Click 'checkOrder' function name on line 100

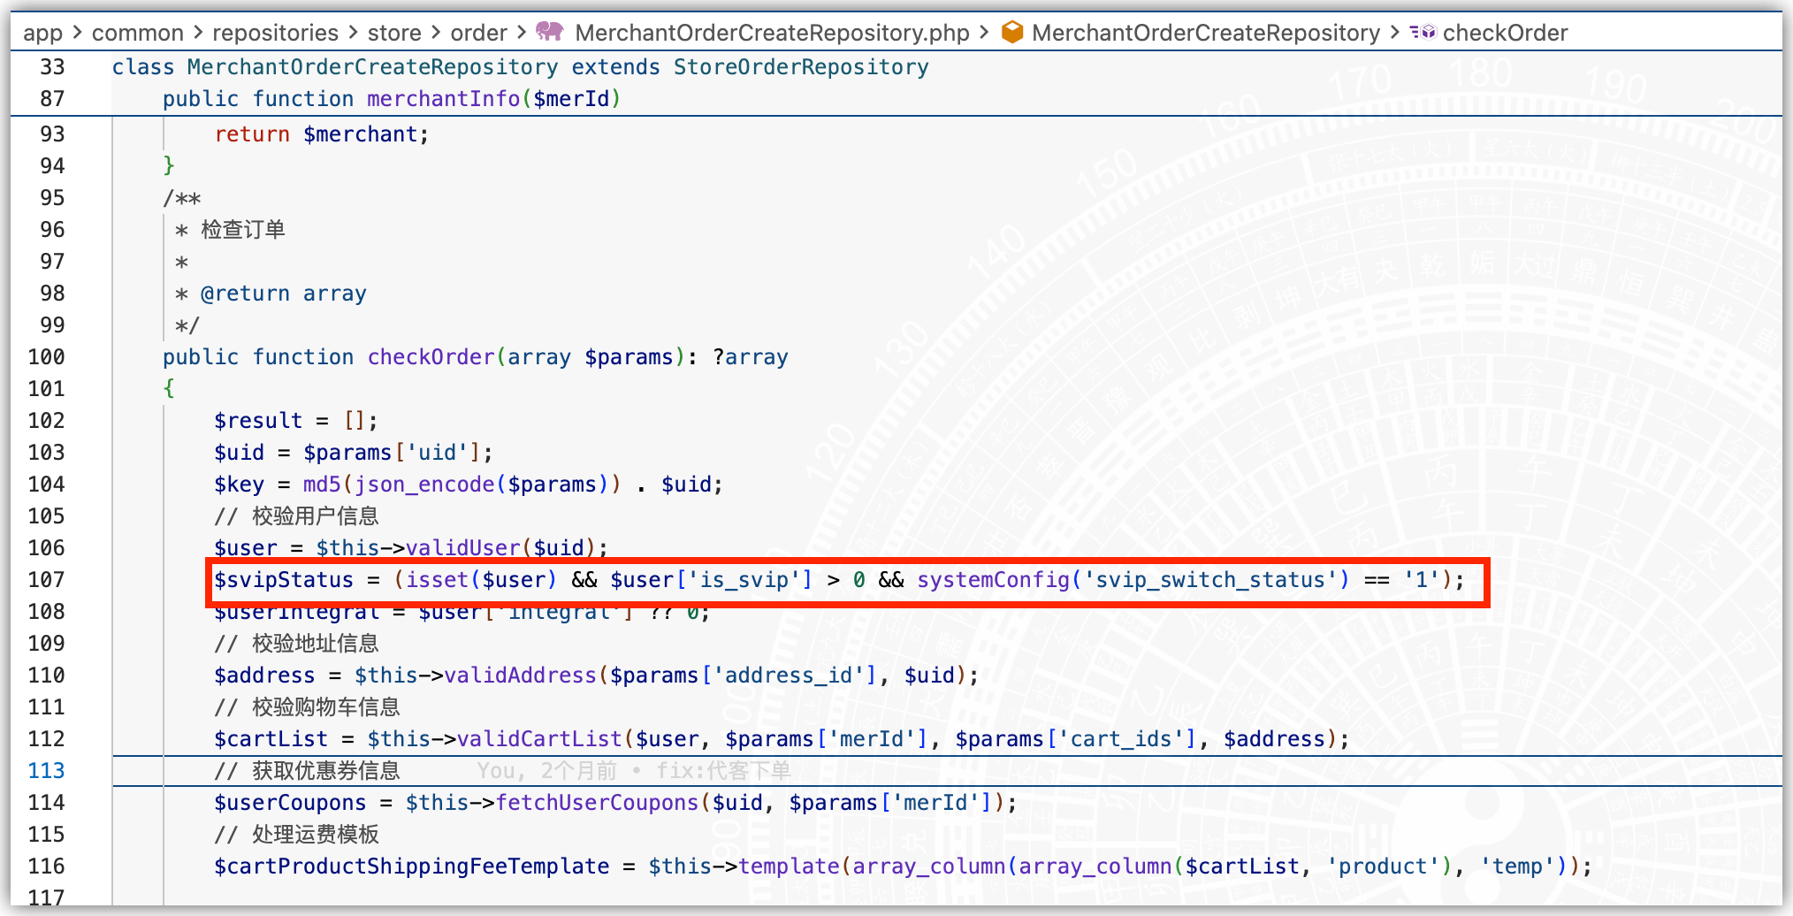point(431,357)
